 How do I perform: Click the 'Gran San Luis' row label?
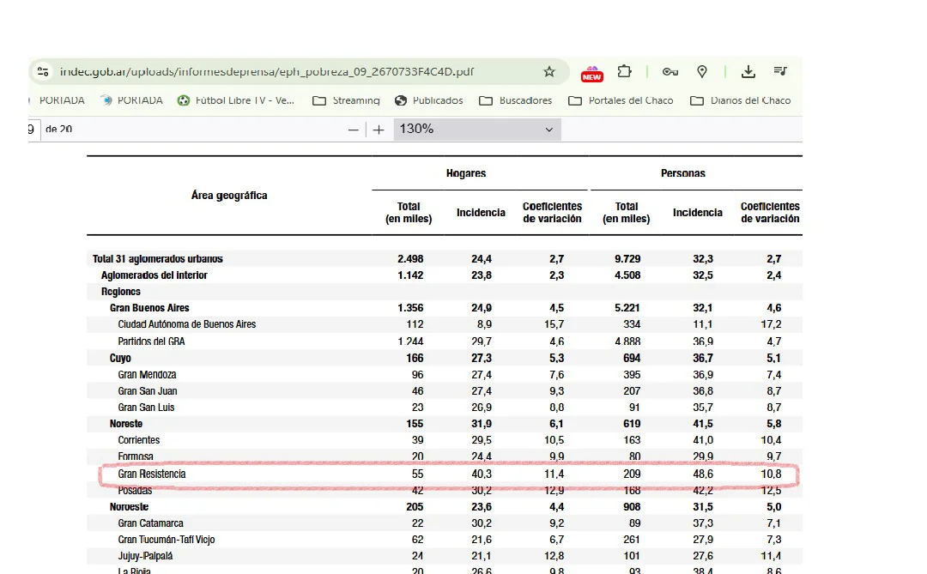[146, 408]
